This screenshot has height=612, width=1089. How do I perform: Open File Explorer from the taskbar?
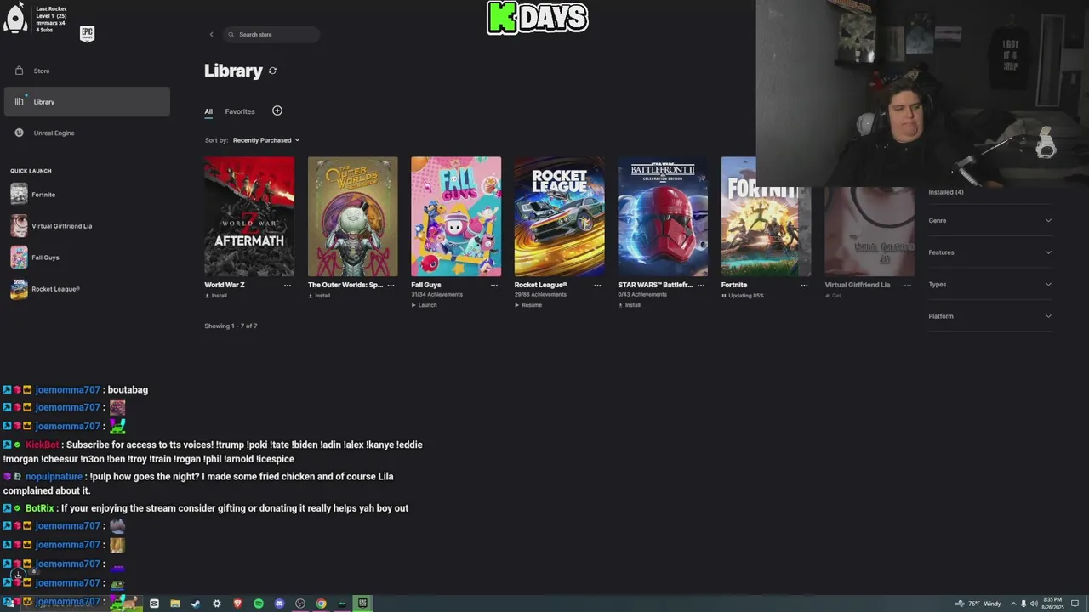(x=175, y=603)
